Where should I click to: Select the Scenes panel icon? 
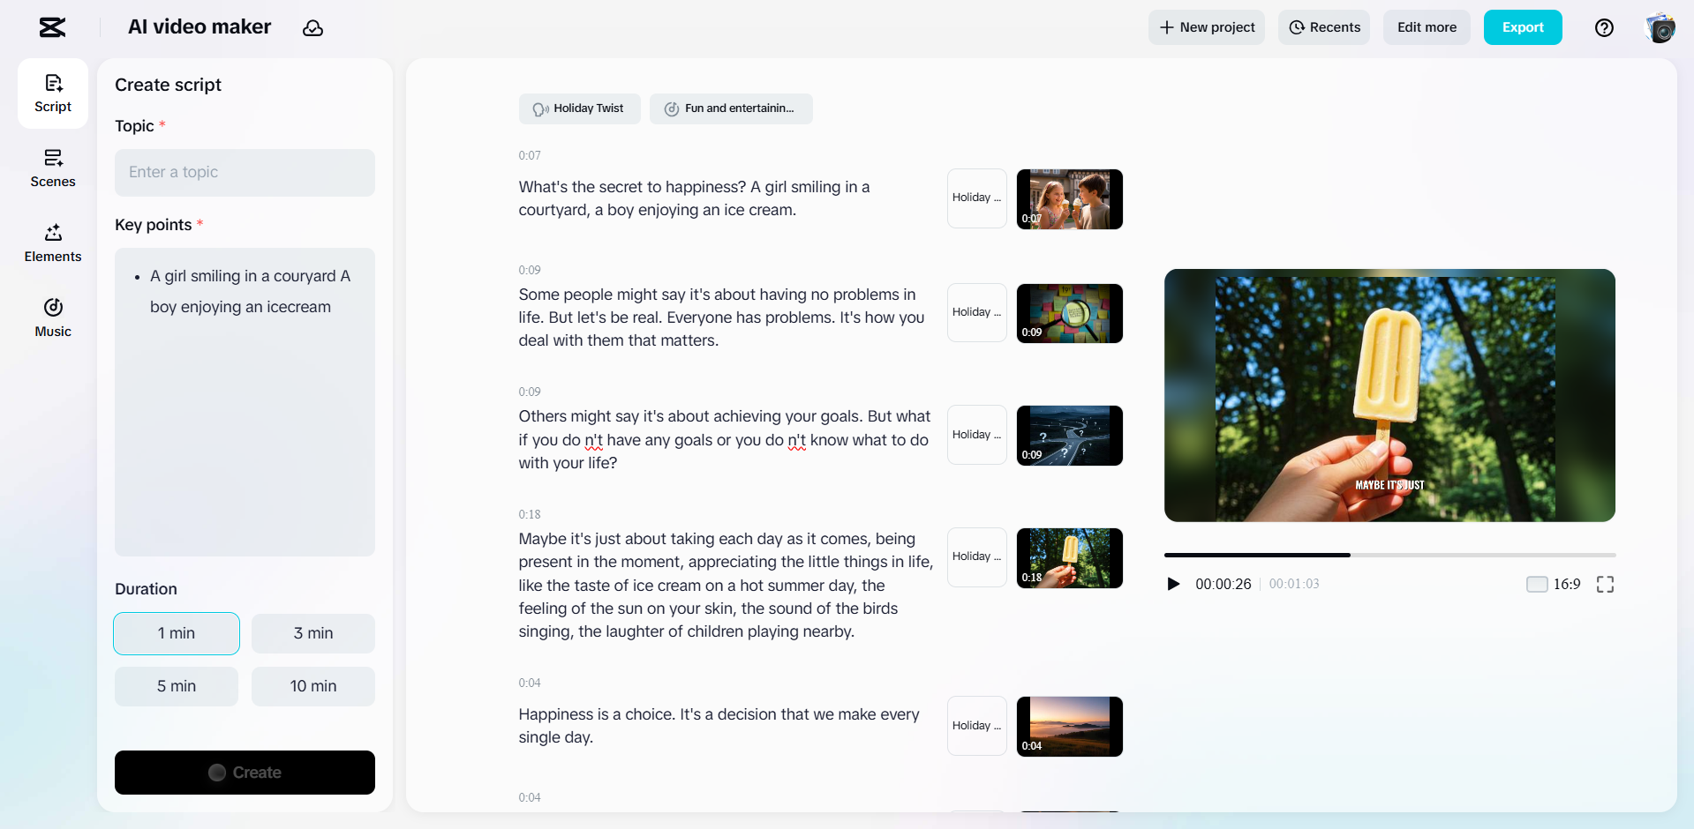click(52, 167)
